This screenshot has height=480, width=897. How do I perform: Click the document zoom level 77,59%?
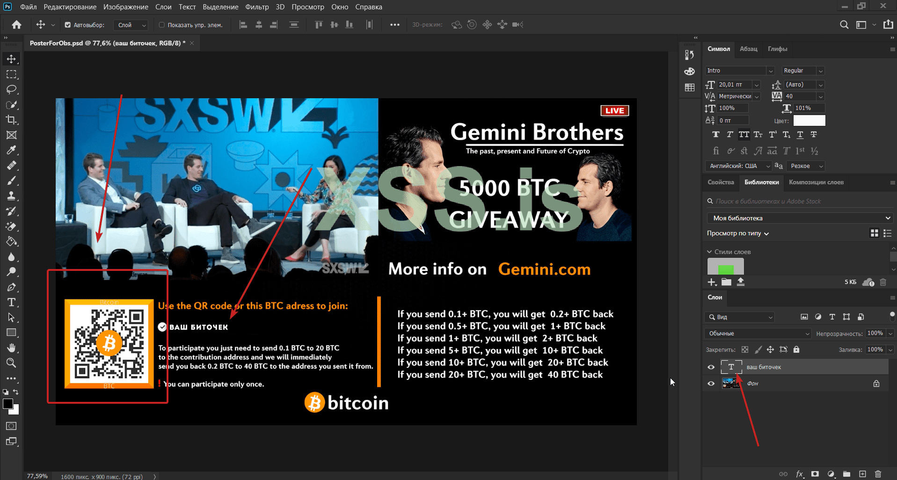pyautogui.click(x=37, y=476)
